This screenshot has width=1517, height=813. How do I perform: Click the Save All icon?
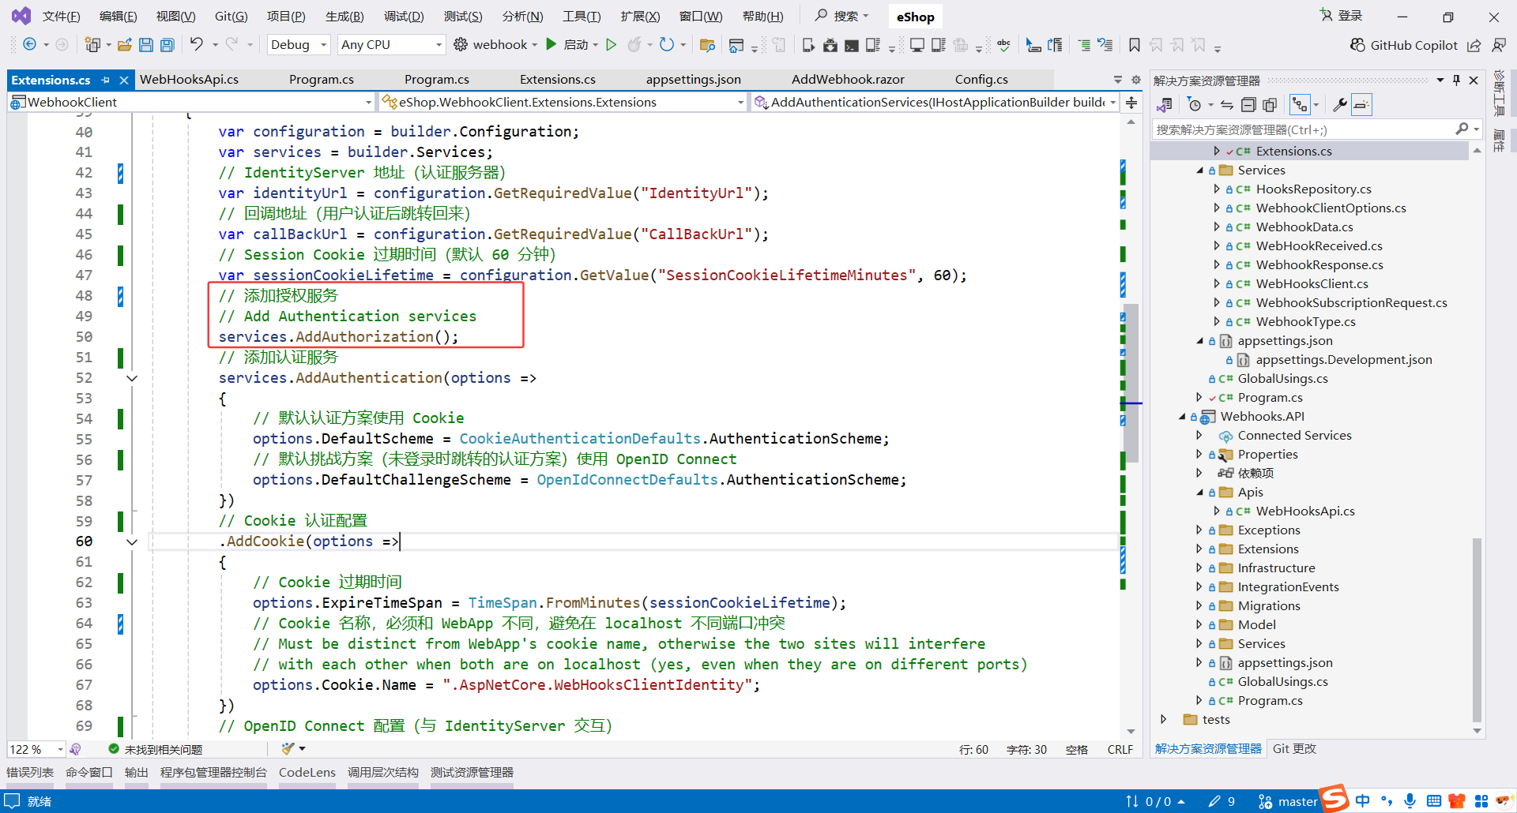[x=168, y=45]
